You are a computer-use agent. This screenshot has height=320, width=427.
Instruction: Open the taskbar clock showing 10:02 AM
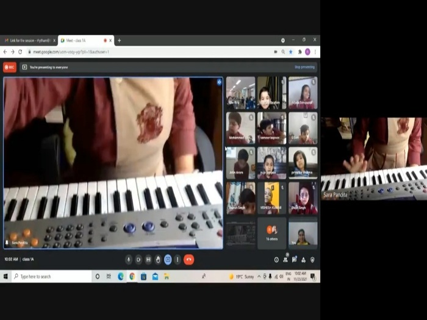(300, 276)
